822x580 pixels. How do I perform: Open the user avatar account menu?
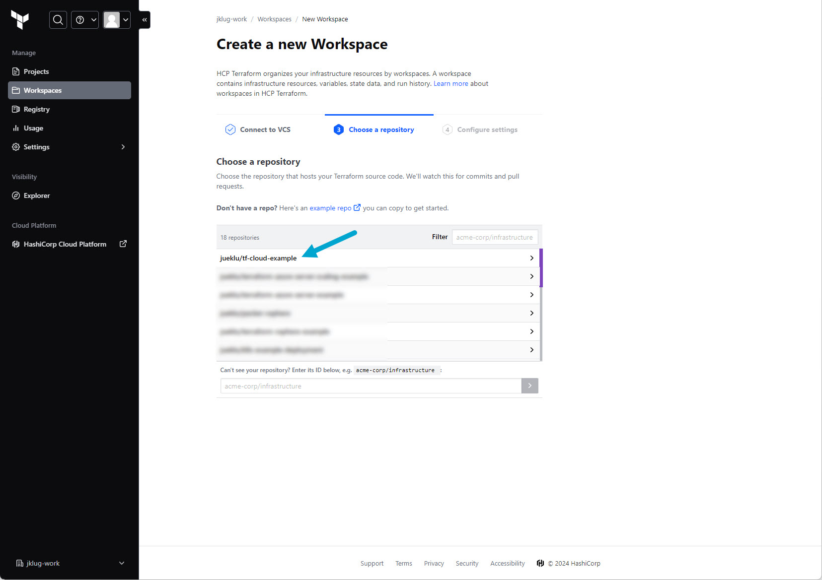coord(116,20)
